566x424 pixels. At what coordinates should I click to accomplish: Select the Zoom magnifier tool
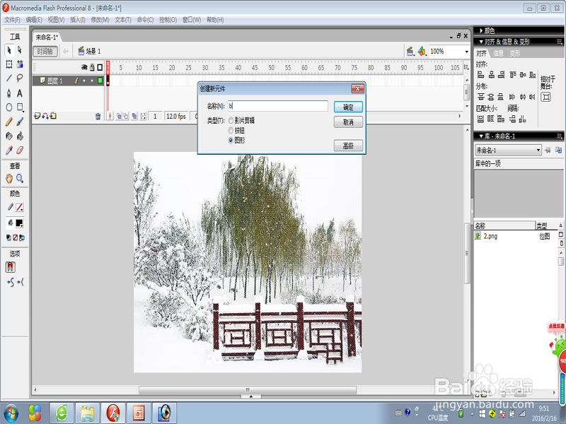20,178
